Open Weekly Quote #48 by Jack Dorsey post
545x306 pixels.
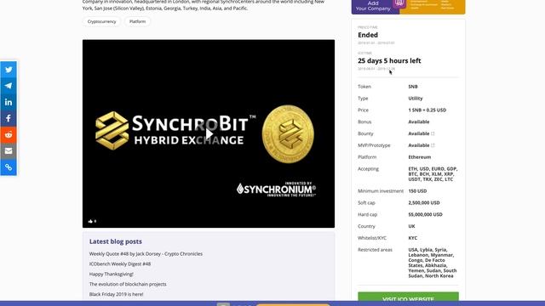[146, 254]
